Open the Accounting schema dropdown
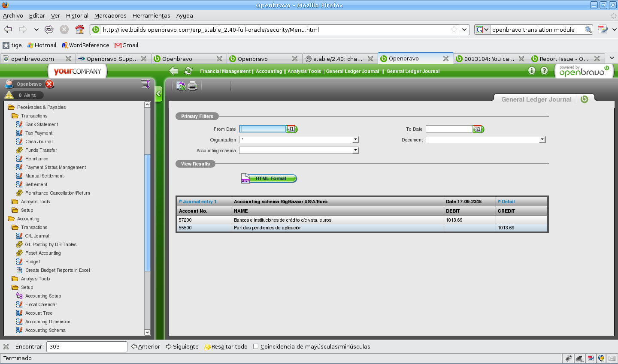 click(x=355, y=150)
